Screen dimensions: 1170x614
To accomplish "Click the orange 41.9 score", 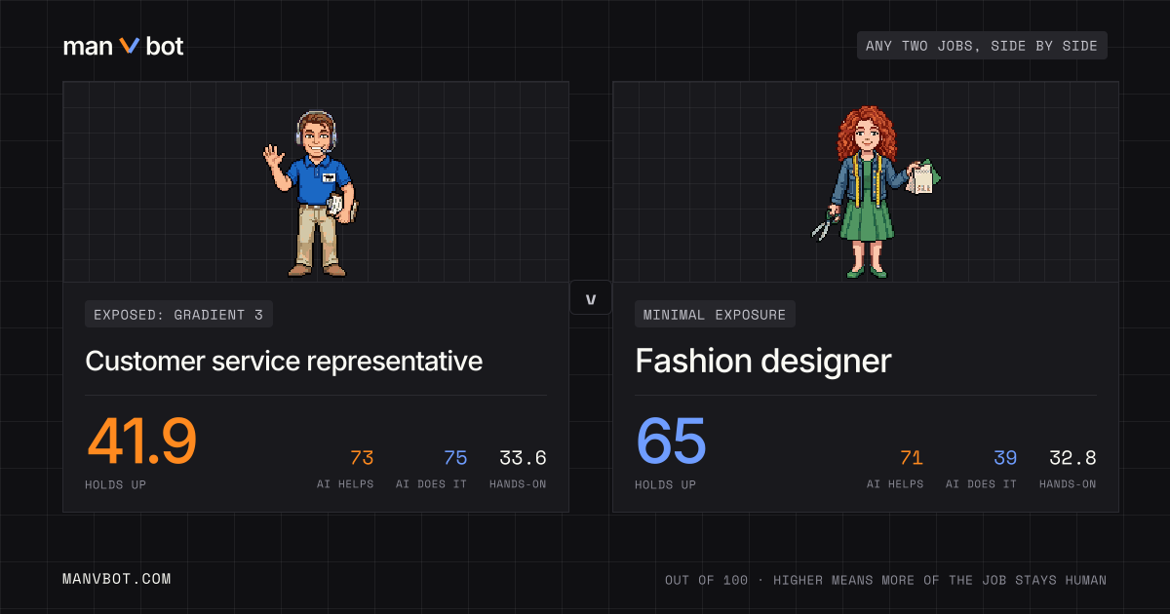I will [x=141, y=441].
